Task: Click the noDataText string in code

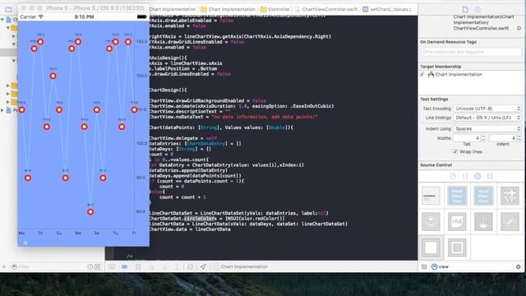Action: click(265, 117)
